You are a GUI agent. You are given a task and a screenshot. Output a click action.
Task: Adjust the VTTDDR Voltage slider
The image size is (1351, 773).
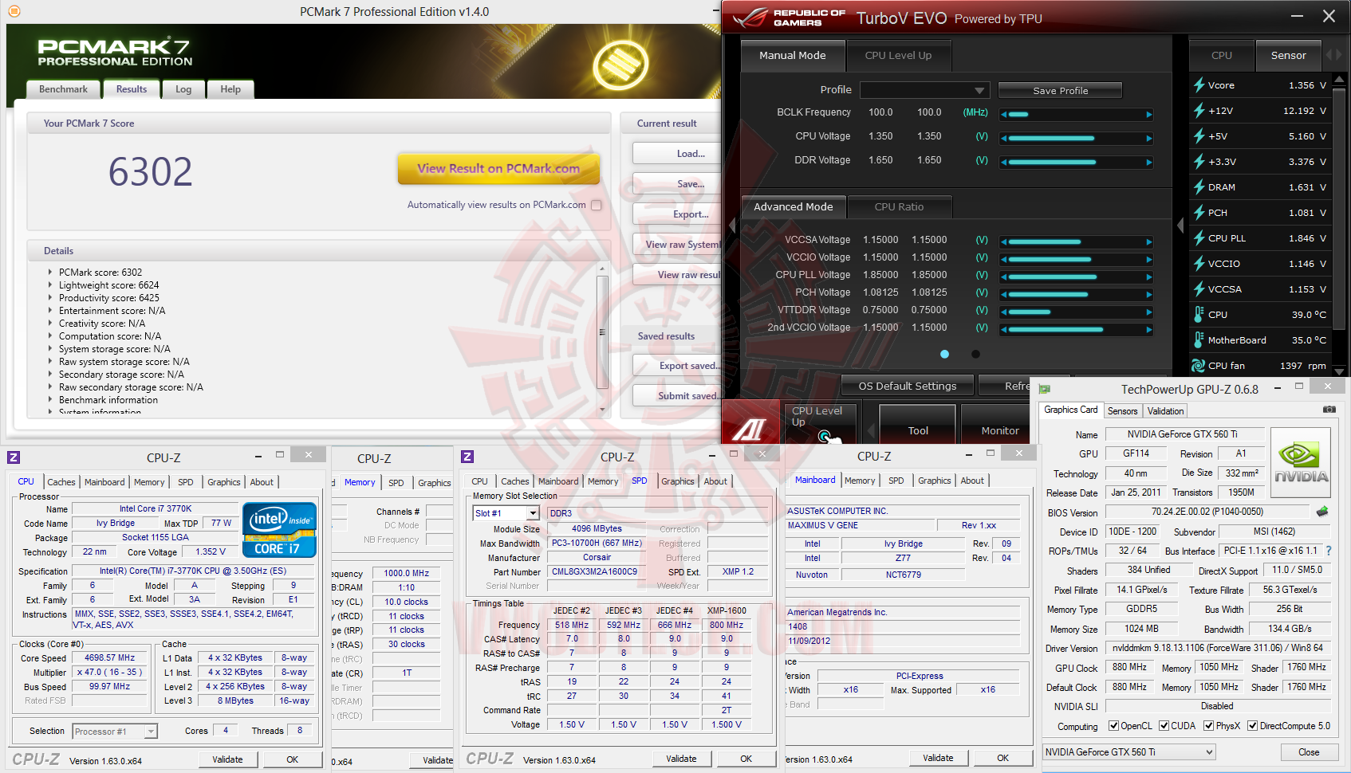point(1077,312)
